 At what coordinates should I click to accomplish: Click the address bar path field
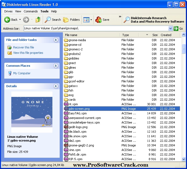pos(96,29)
